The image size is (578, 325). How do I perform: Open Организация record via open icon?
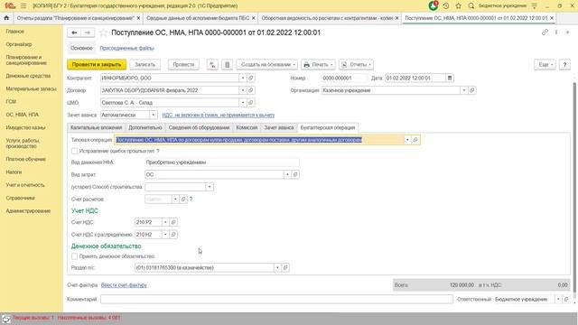(471, 90)
